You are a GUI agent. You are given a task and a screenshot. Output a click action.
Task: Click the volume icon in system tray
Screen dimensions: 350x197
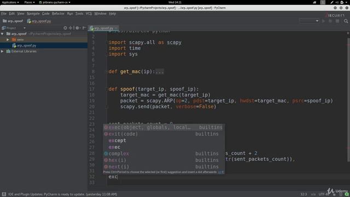(337, 2)
